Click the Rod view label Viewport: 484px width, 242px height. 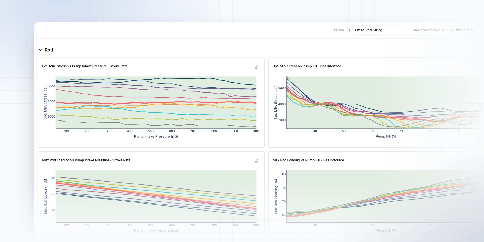pyautogui.click(x=338, y=30)
